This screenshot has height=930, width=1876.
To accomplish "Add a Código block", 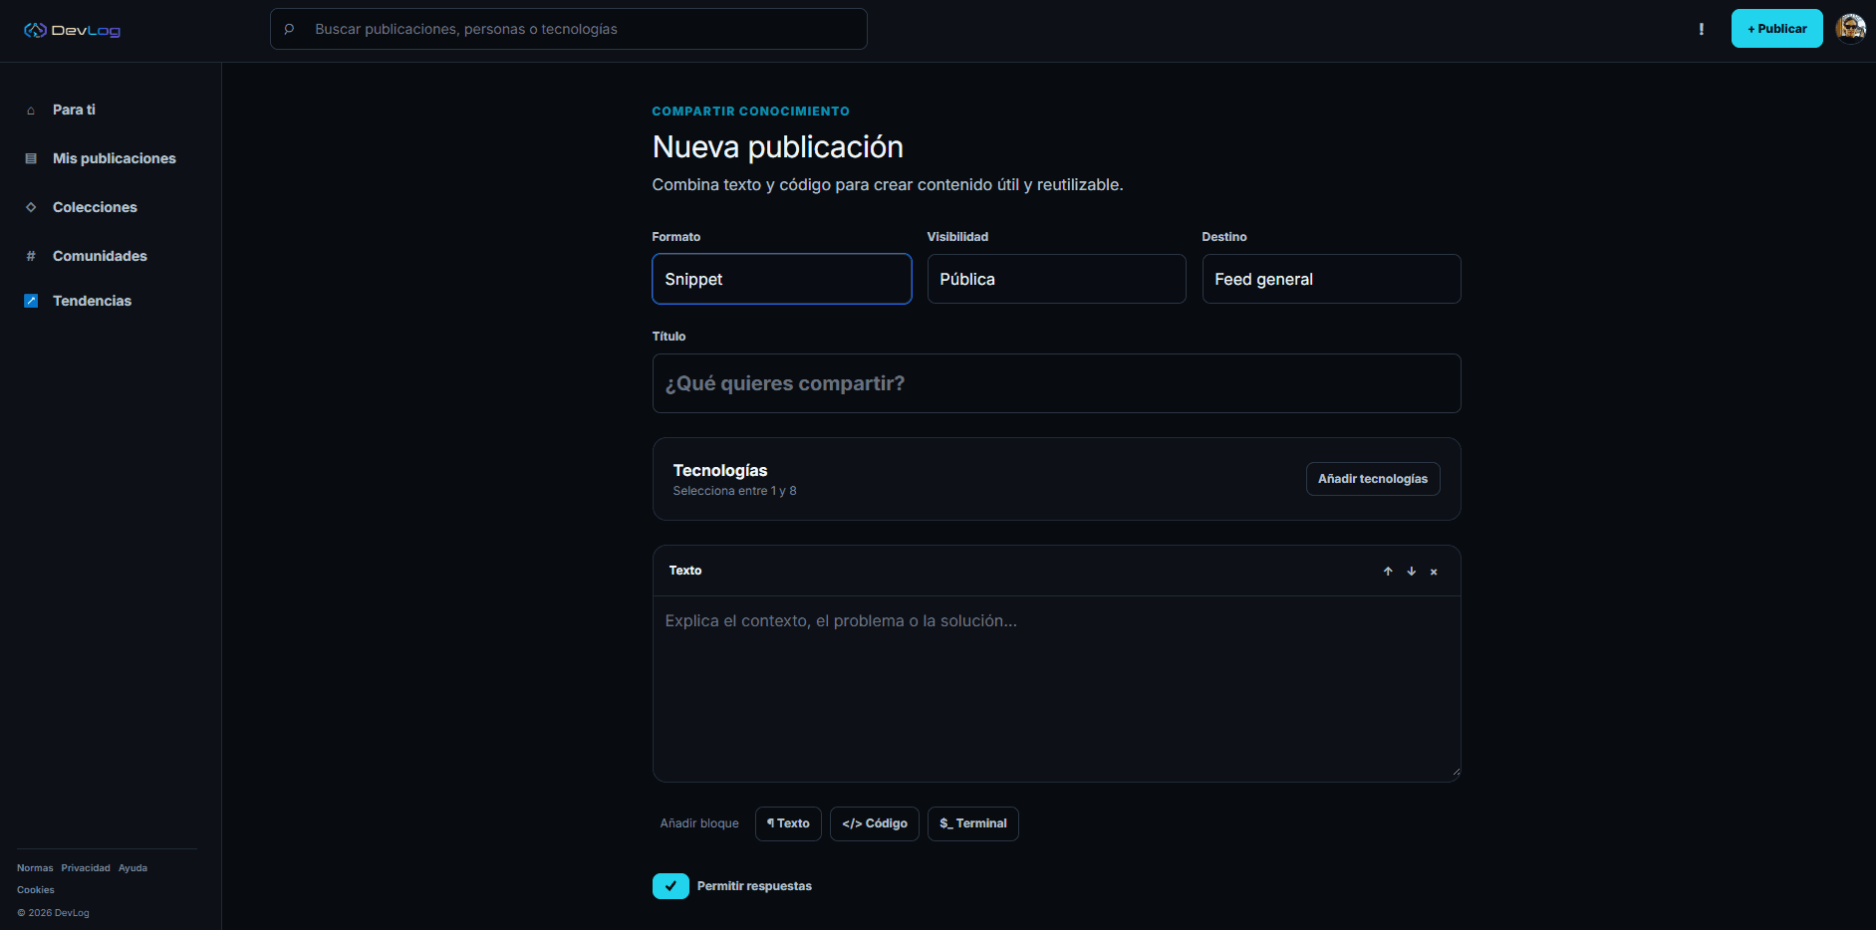I will pos(875,823).
